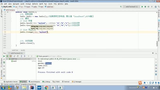Click editor vertical scrollbar thumb
160x90 pixels.
pyautogui.click(x=157, y=44)
